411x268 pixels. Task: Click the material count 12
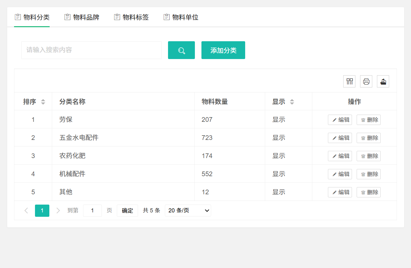pos(205,192)
